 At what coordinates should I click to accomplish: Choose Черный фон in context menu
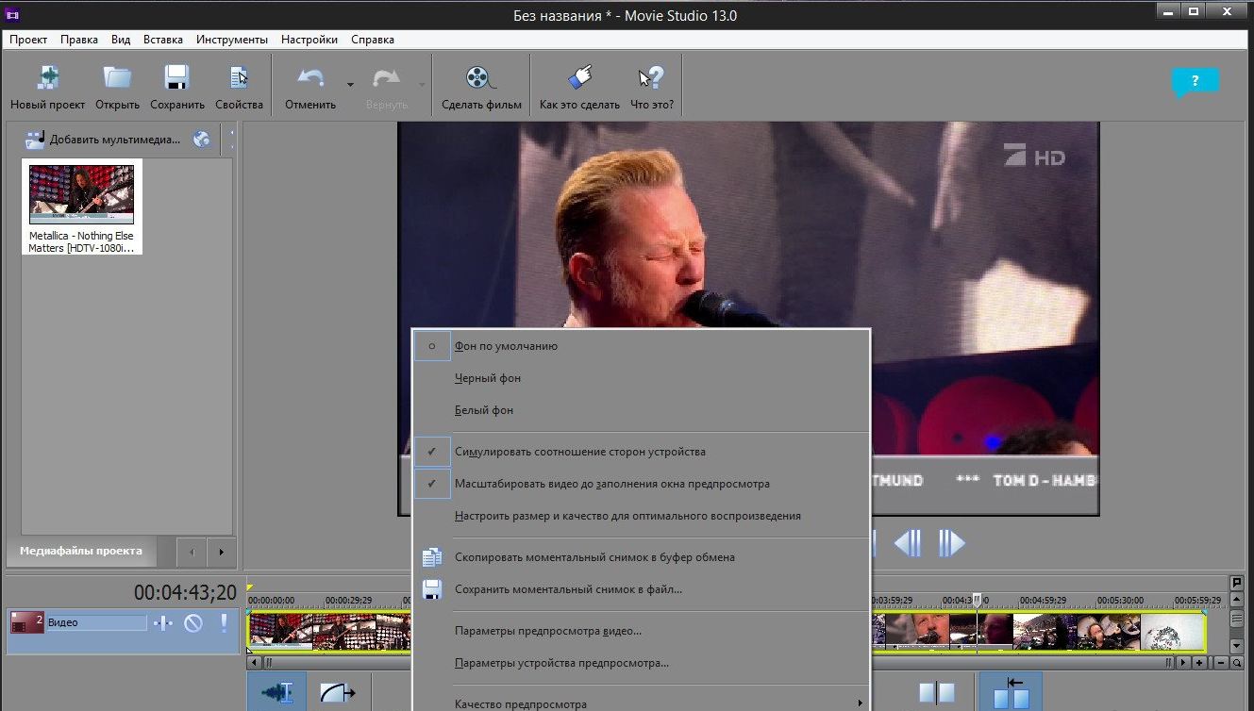click(x=641, y=378)
